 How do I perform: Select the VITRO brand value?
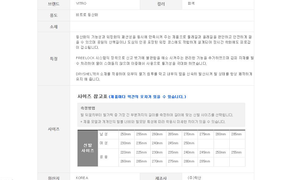[x=81, y=4]
